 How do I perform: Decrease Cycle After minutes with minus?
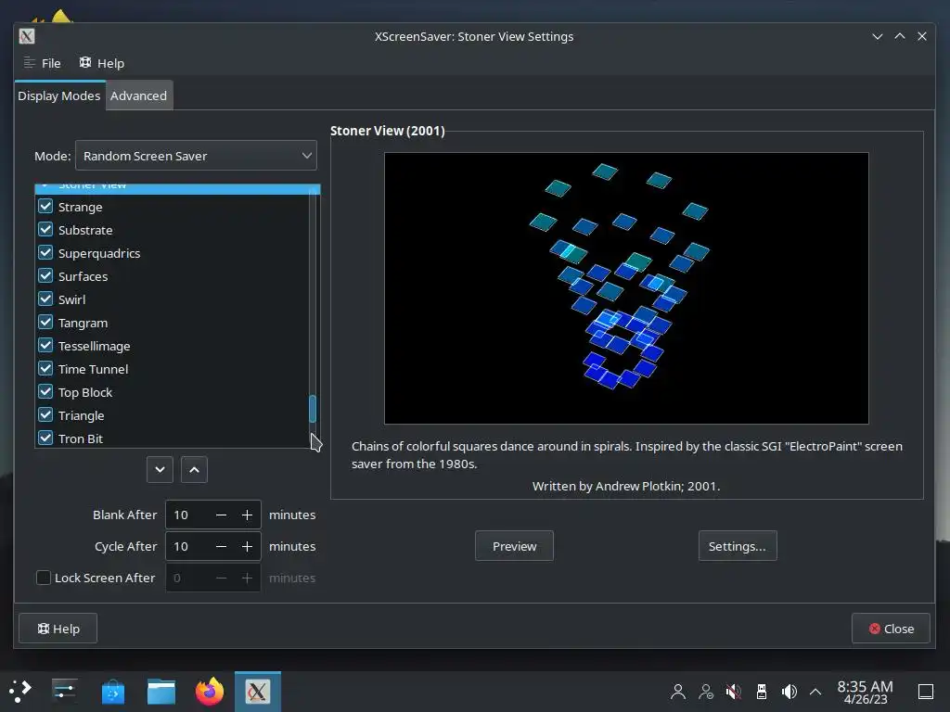(x=221, y=546)
